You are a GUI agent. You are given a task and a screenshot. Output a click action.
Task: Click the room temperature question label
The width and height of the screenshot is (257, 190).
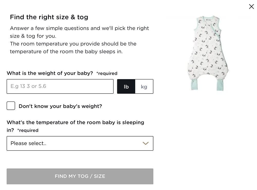75,126
